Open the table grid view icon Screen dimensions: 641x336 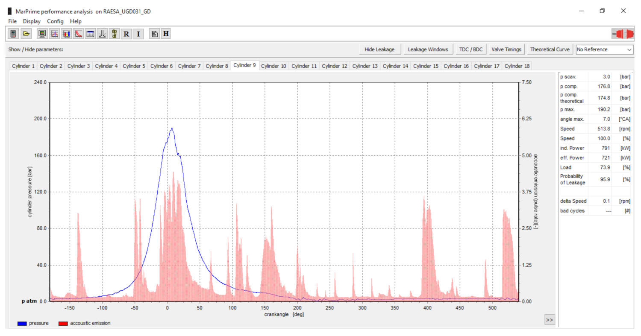tap(90, 34)
